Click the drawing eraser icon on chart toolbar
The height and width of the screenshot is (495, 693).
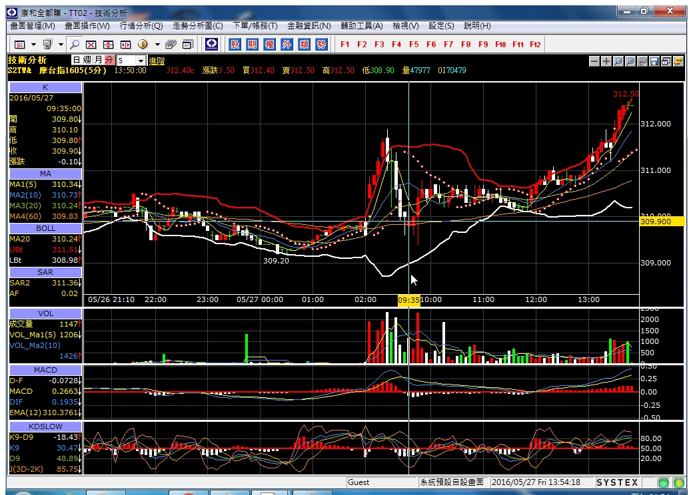coord(642,61)
